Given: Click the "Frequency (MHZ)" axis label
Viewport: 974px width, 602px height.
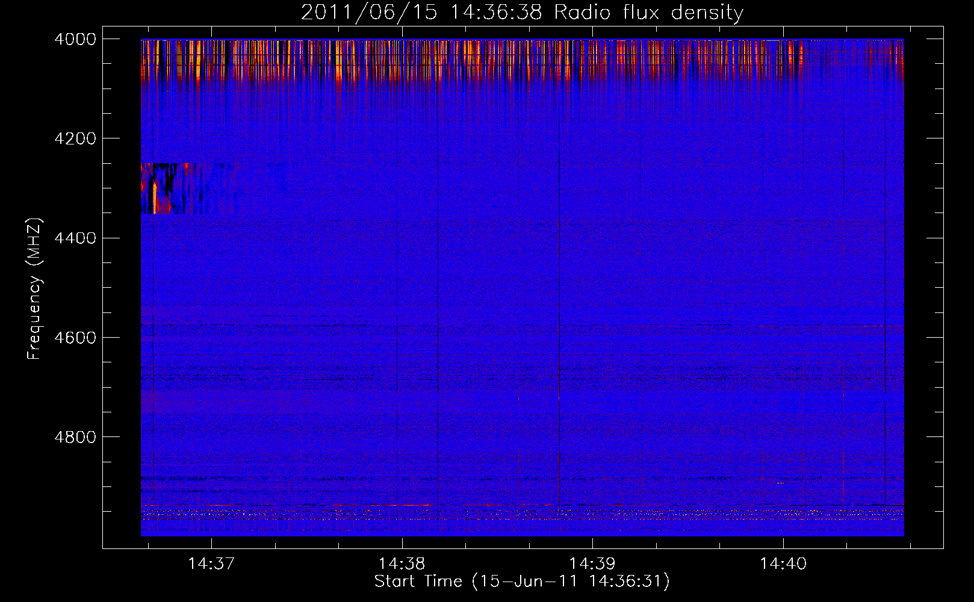Looking at the screenshot, I should (34, 289).
